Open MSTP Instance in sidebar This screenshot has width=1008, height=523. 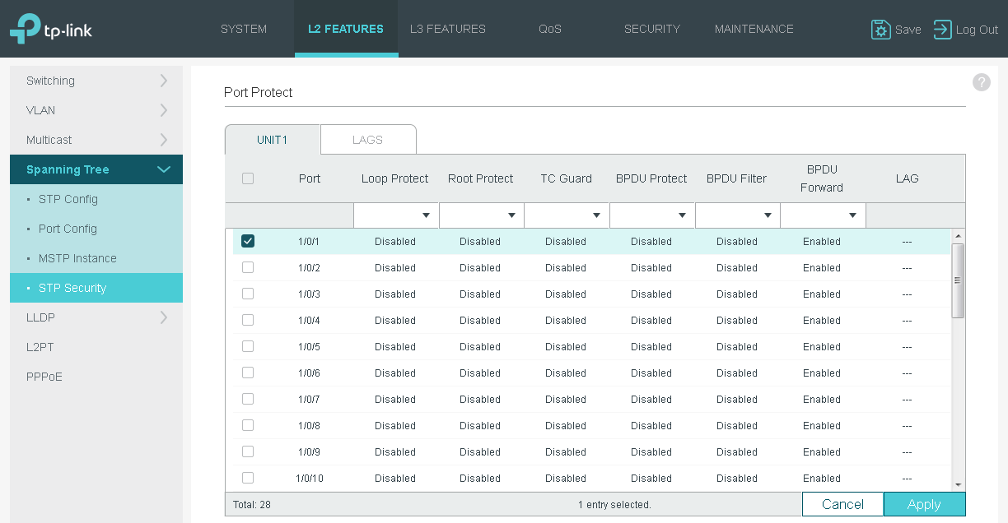pyautogui.click(x=96, y=258)
